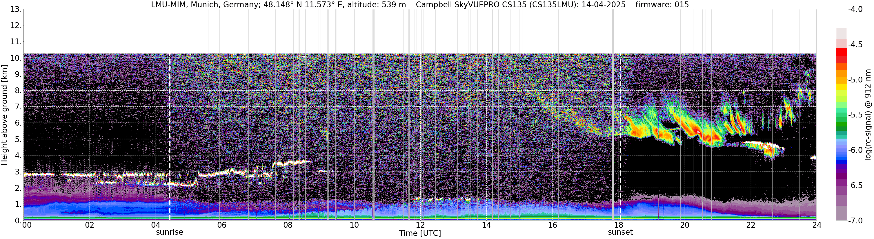Click the 'sunset' label below axis
This screenshot has width=874, height=239.
(x=620, y=232)
